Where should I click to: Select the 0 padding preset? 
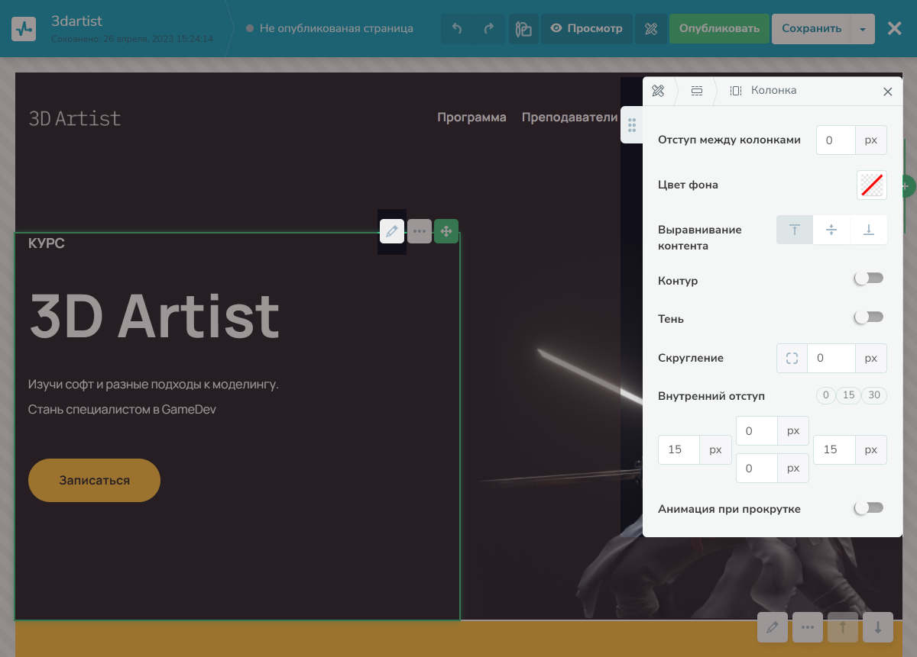pyautogui.click(x=825, y=395)
